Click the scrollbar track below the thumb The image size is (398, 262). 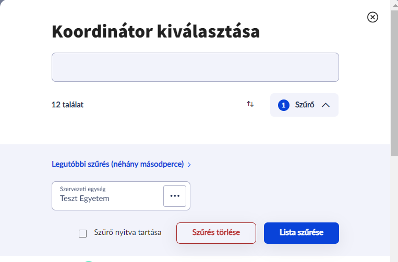click(394, 208)
